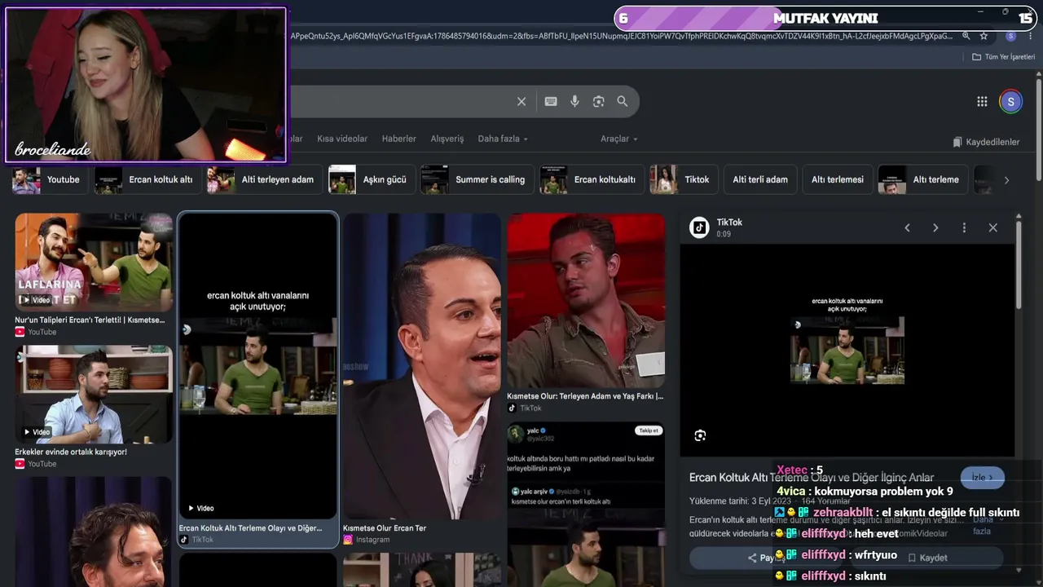Open the selected Ercan Koltuk Altı TikTok thumbnail

pos(257,367)
